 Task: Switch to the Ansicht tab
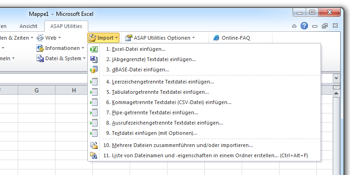point(28,26)
